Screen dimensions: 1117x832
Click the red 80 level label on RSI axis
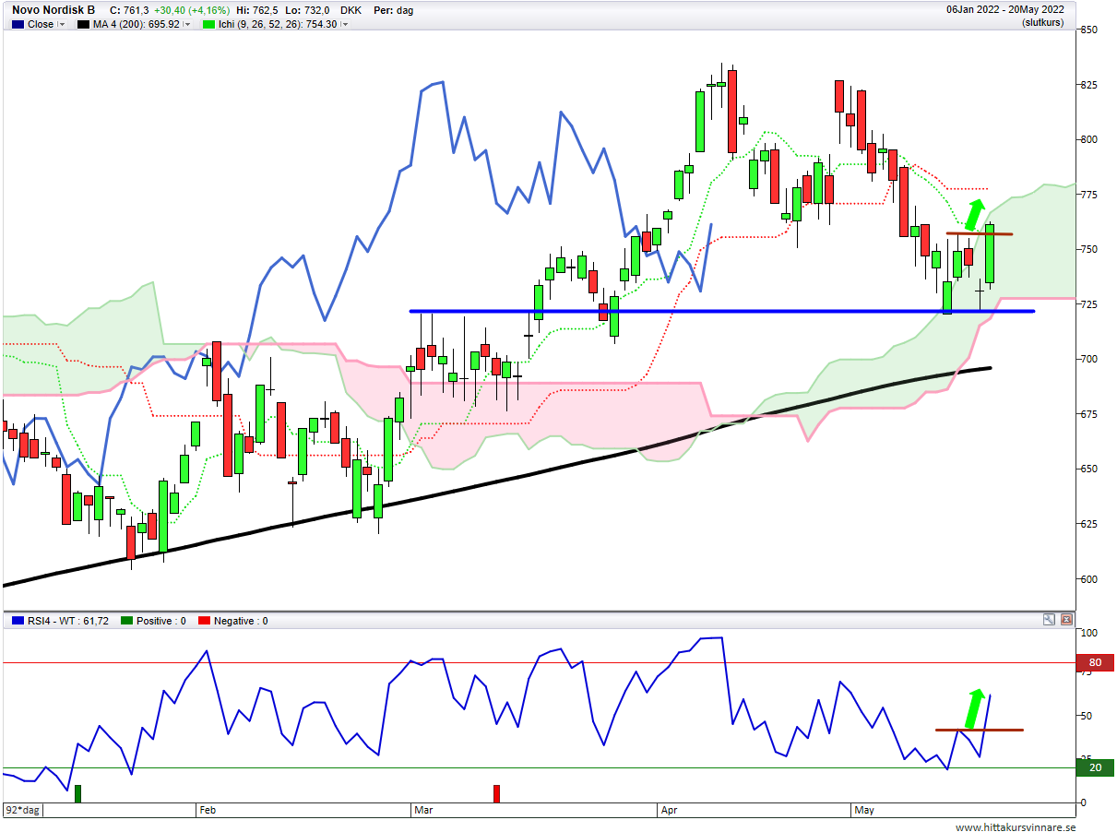[1095, 662]
